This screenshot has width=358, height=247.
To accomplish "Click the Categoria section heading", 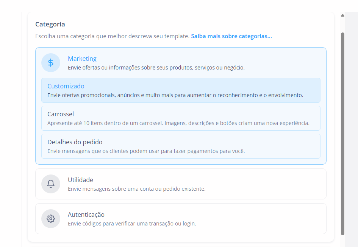I will coord(50,24).
